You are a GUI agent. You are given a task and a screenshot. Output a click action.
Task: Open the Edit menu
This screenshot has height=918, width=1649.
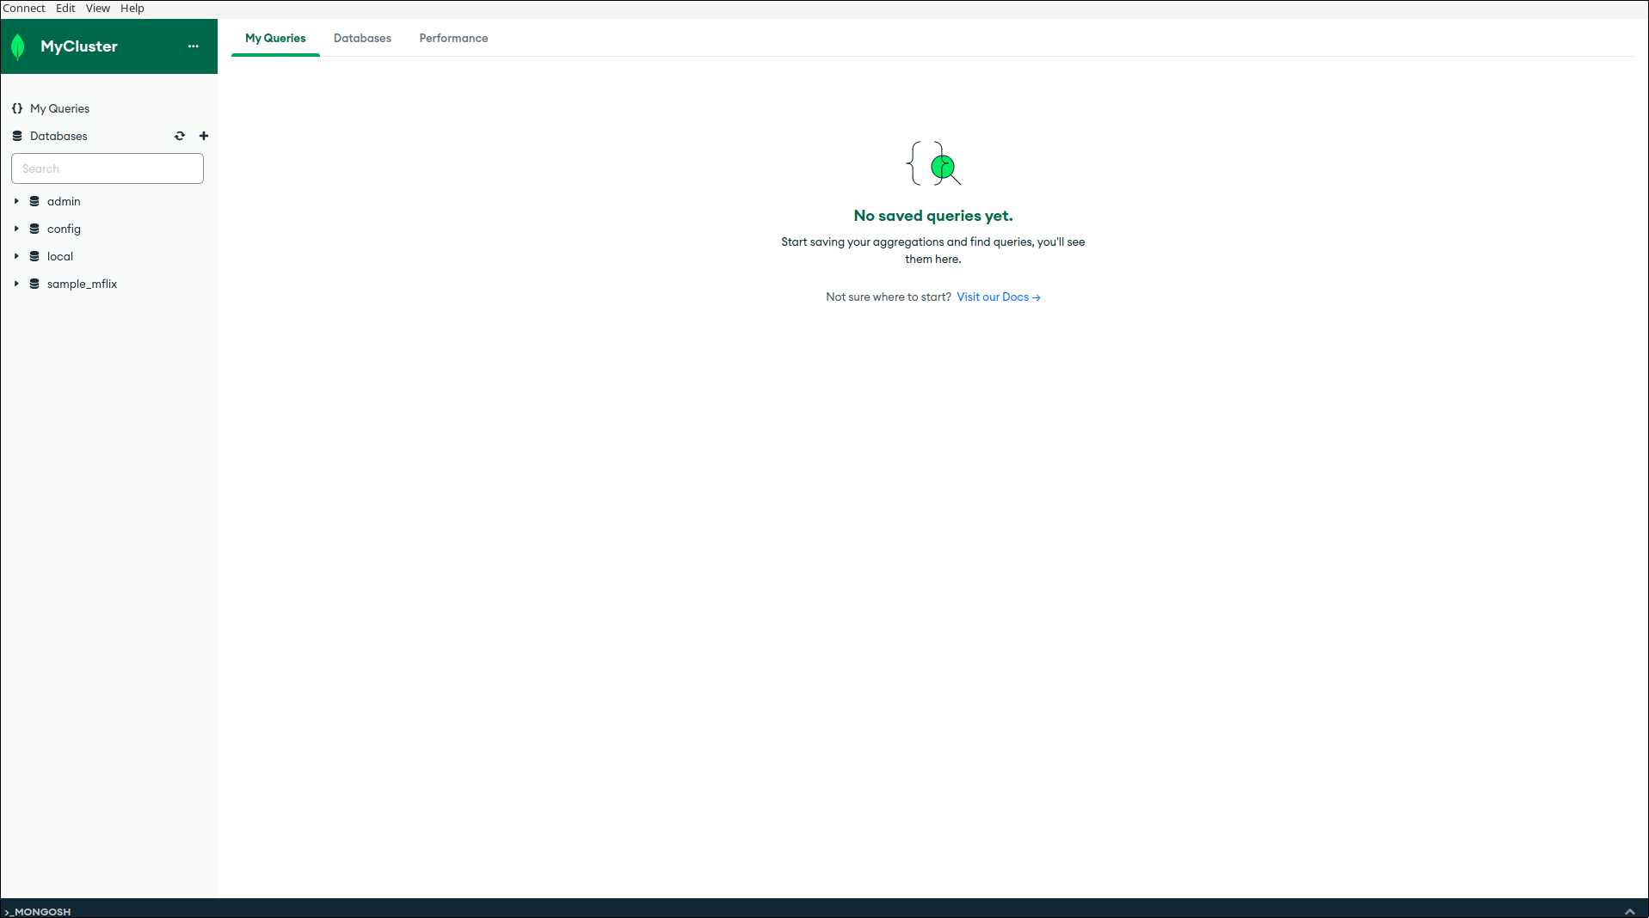point(65,9)
